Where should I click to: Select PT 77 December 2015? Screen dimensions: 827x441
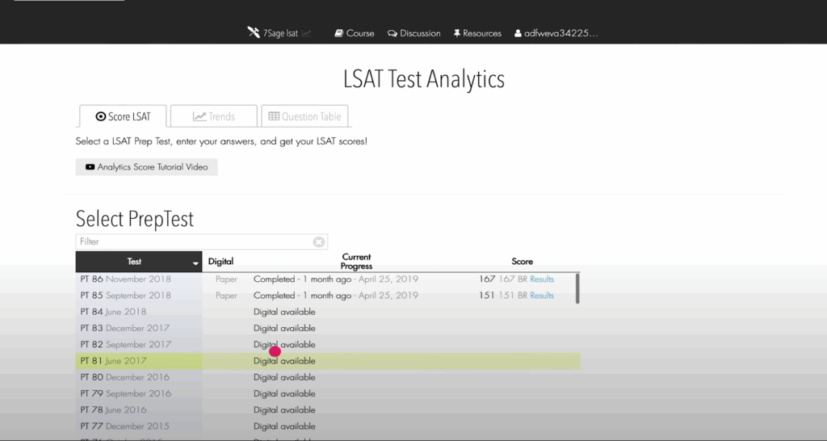pyautogui.click(x=125, y=426)
